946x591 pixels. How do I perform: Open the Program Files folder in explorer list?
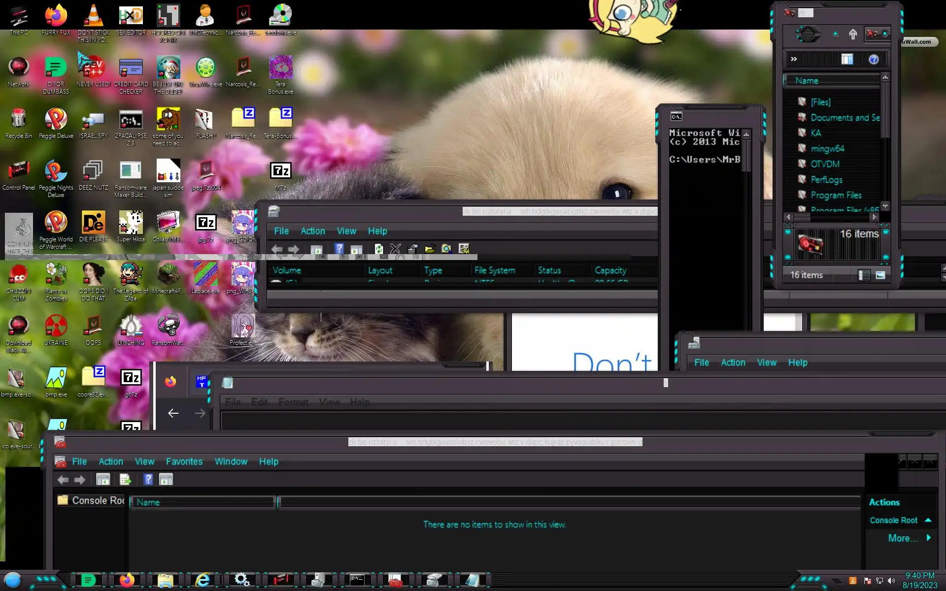[836, 195]
